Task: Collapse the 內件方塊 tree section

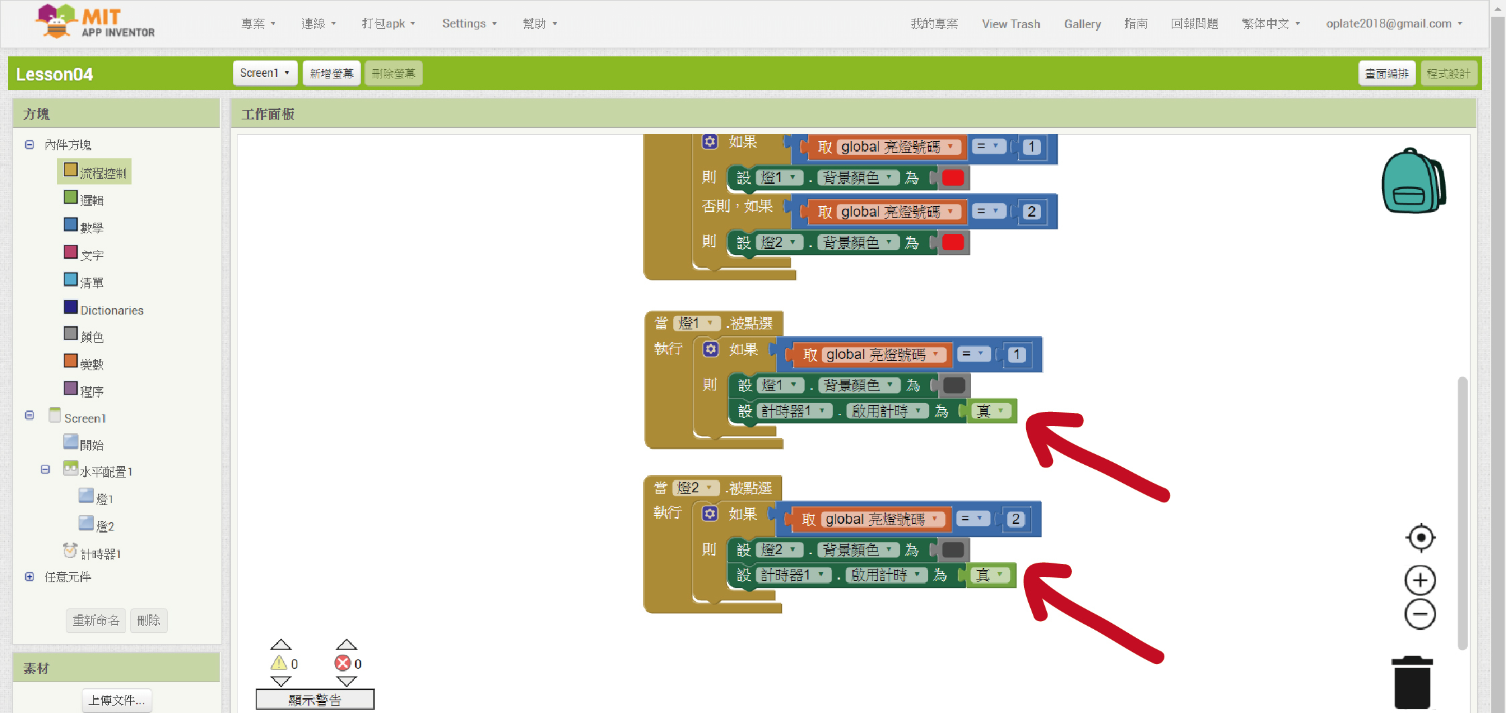Action: click(x=30, y=144)
